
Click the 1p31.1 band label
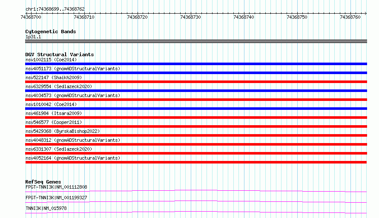coord(33,37)
